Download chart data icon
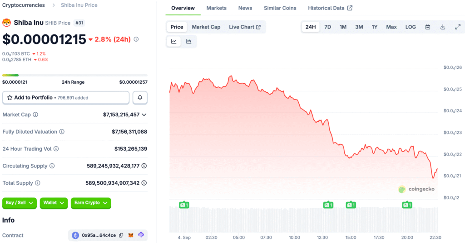 [443, 27]
